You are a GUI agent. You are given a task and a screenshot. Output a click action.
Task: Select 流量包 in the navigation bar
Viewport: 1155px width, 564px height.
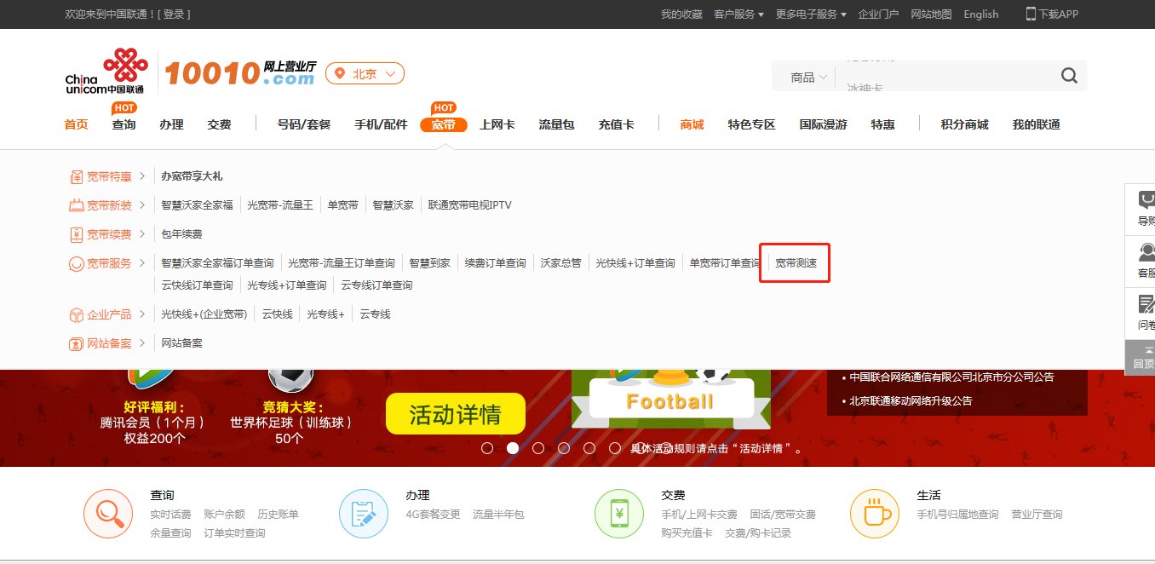(x=556, y=124)
